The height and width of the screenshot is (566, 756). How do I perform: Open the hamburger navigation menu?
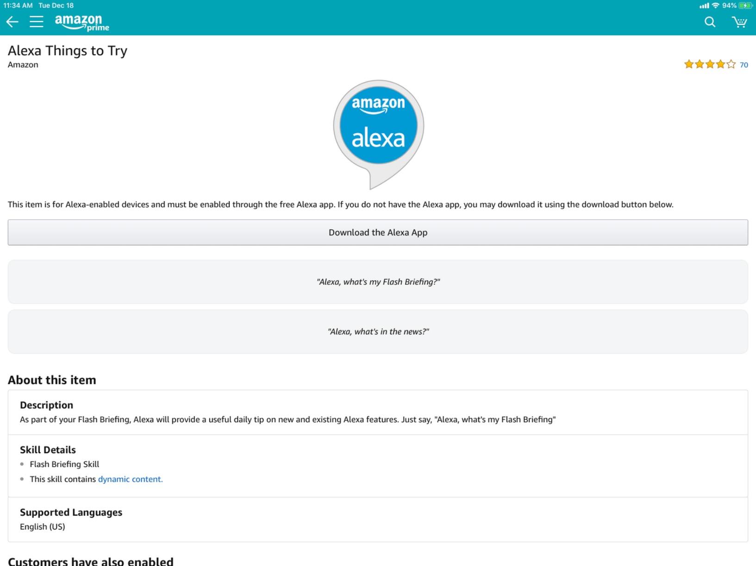tap(37, 21)
